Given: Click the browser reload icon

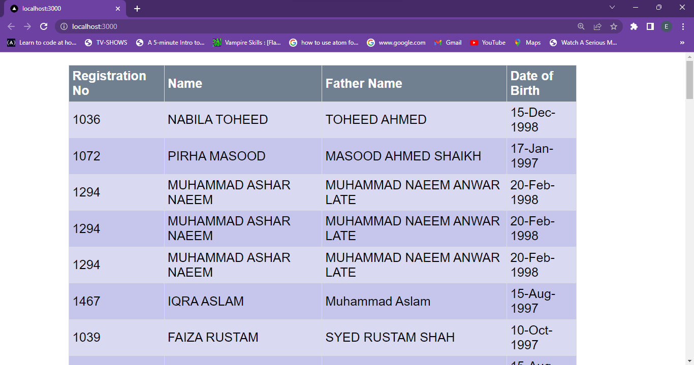Looking at the screenshot, I should pos(44,26).
